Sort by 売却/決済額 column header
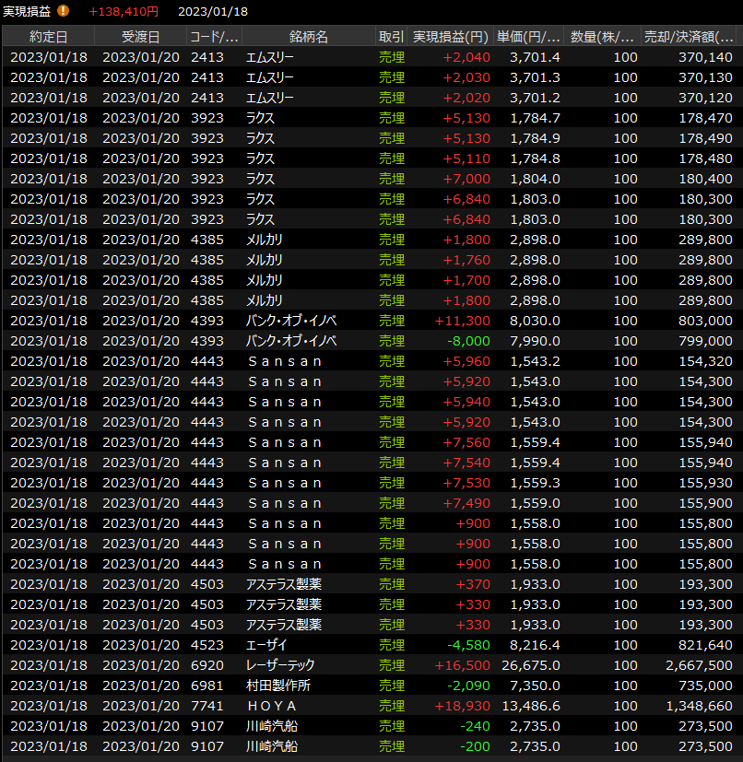 [690, 37]
